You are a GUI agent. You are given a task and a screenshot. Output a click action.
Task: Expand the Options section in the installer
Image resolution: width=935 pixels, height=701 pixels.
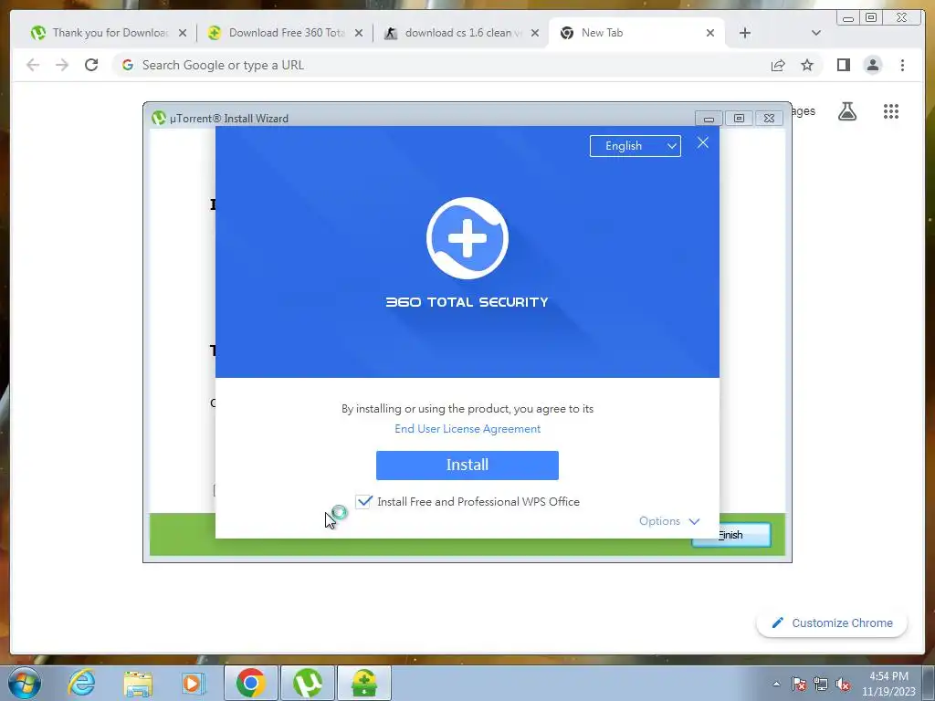click(x=669, y=521)
